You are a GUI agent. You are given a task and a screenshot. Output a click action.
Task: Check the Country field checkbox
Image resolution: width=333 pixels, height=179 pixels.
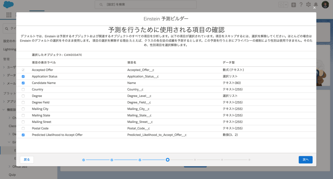click(23, 89)
